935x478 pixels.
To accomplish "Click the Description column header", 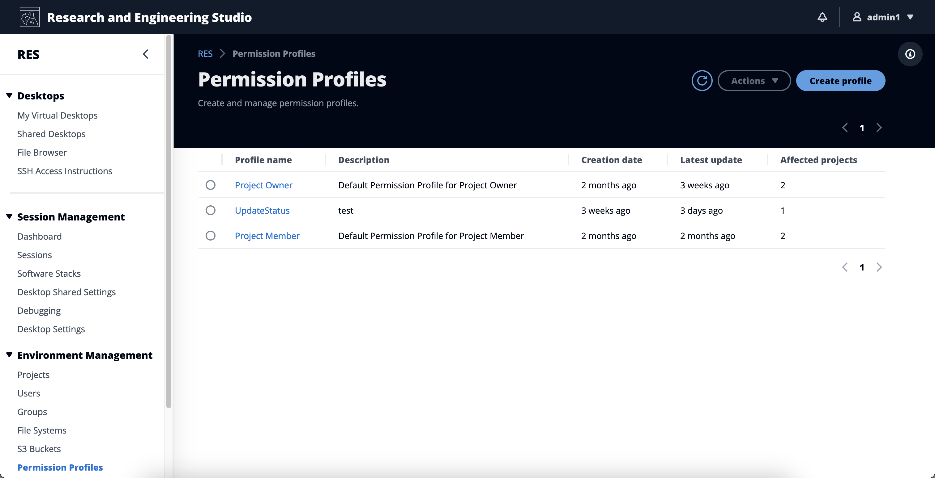I will click(x=364, y=159).
